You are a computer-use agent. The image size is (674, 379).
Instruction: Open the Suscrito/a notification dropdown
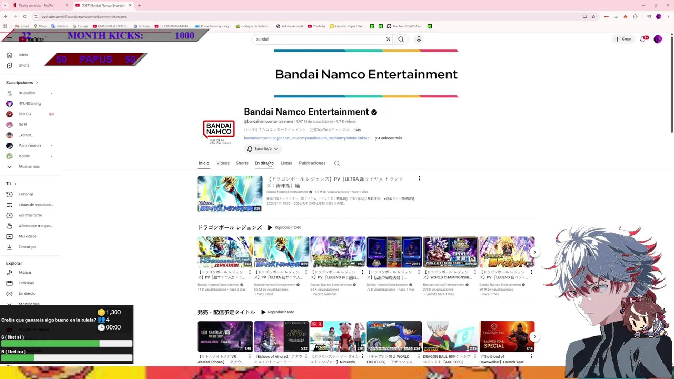tap(263, 149)
